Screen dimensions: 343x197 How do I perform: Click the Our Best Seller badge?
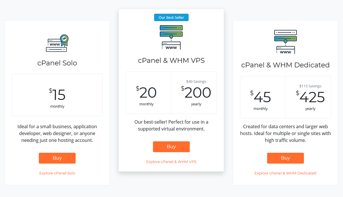click(171, 17)
